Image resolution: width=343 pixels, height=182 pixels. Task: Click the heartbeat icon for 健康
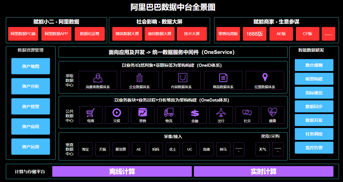(273, 112)
